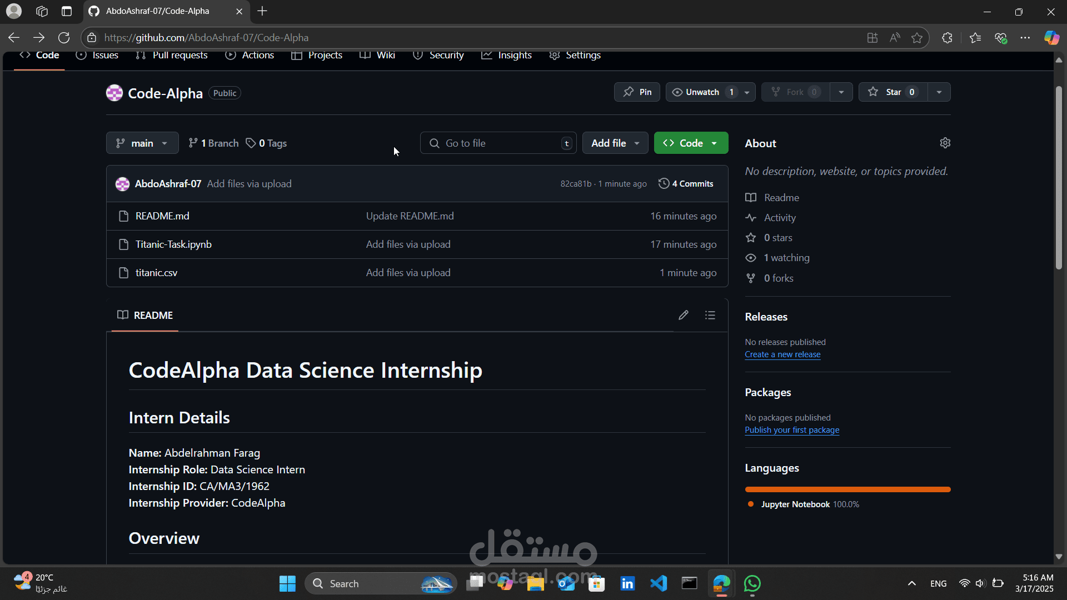View the 0 Tags link
Screen dimensions: 1067x600
tap(267, 143)
